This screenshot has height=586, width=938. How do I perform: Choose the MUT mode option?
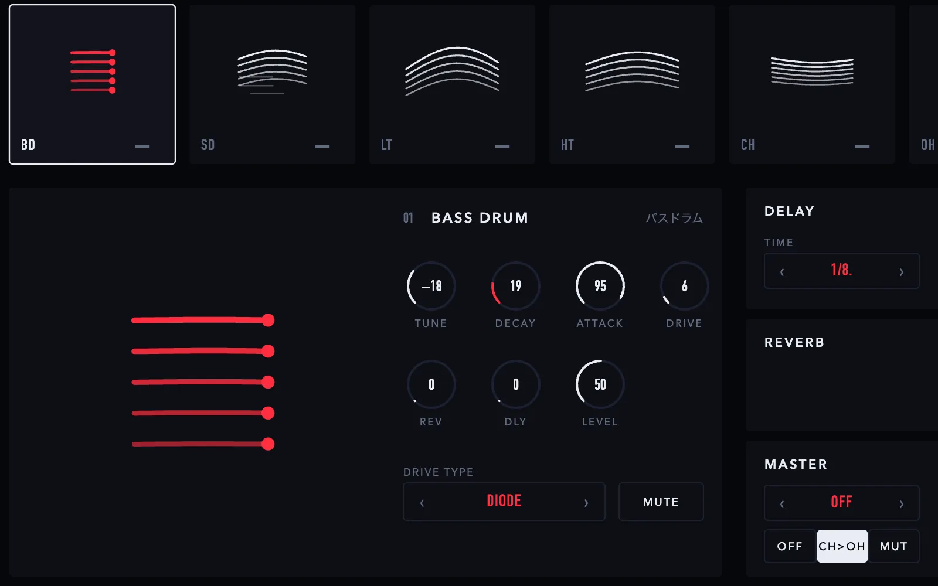pos(894,546)
